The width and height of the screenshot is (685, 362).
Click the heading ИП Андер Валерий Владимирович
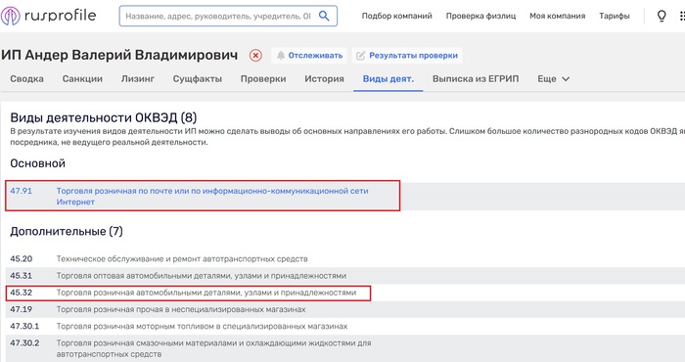click(x=119, y=55)
